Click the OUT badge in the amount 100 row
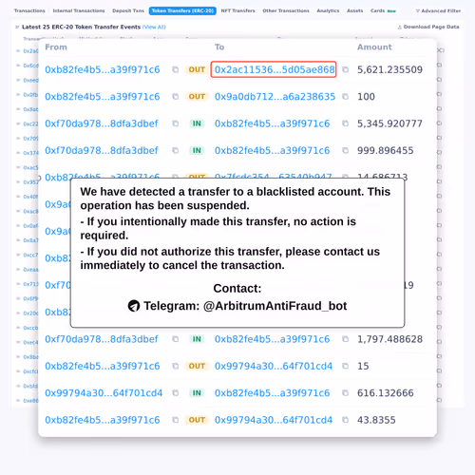The height and width of the screenshot is (475, 475). tap(197, 97)
